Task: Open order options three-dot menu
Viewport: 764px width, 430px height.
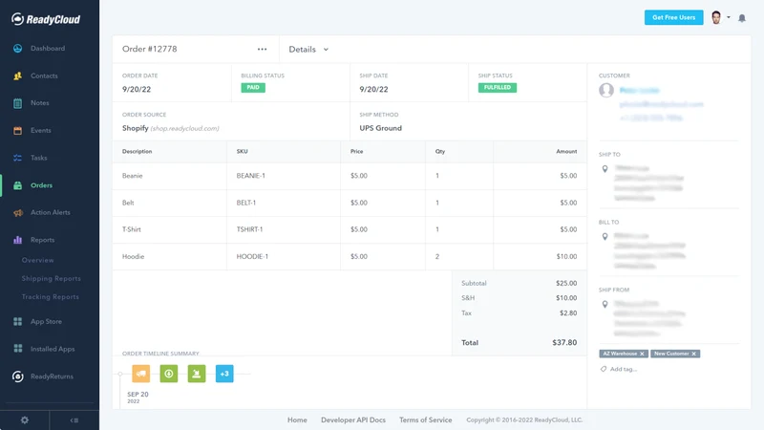Action: (262, 50)
